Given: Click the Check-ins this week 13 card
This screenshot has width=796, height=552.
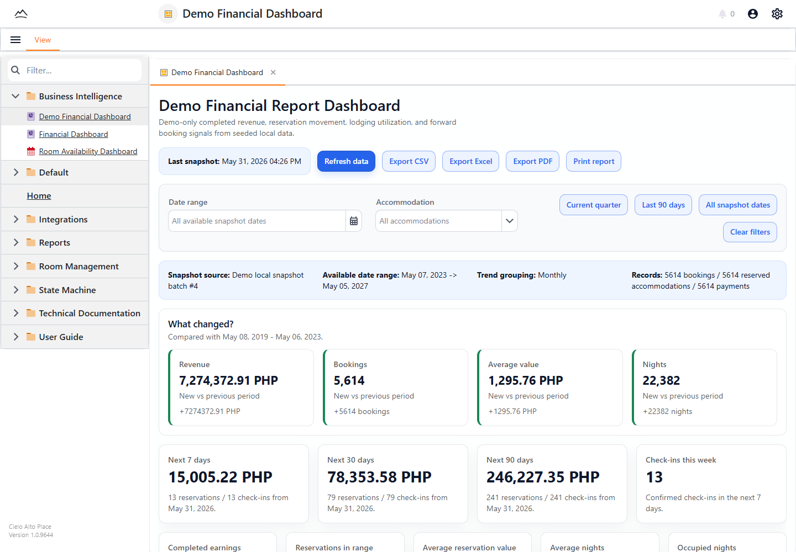Looking at the screenshot, I should coord(711,484).
